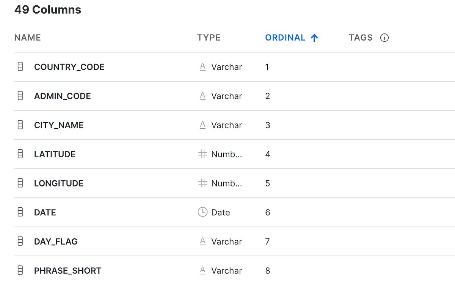Open the info icon next to TAGS

384,38
